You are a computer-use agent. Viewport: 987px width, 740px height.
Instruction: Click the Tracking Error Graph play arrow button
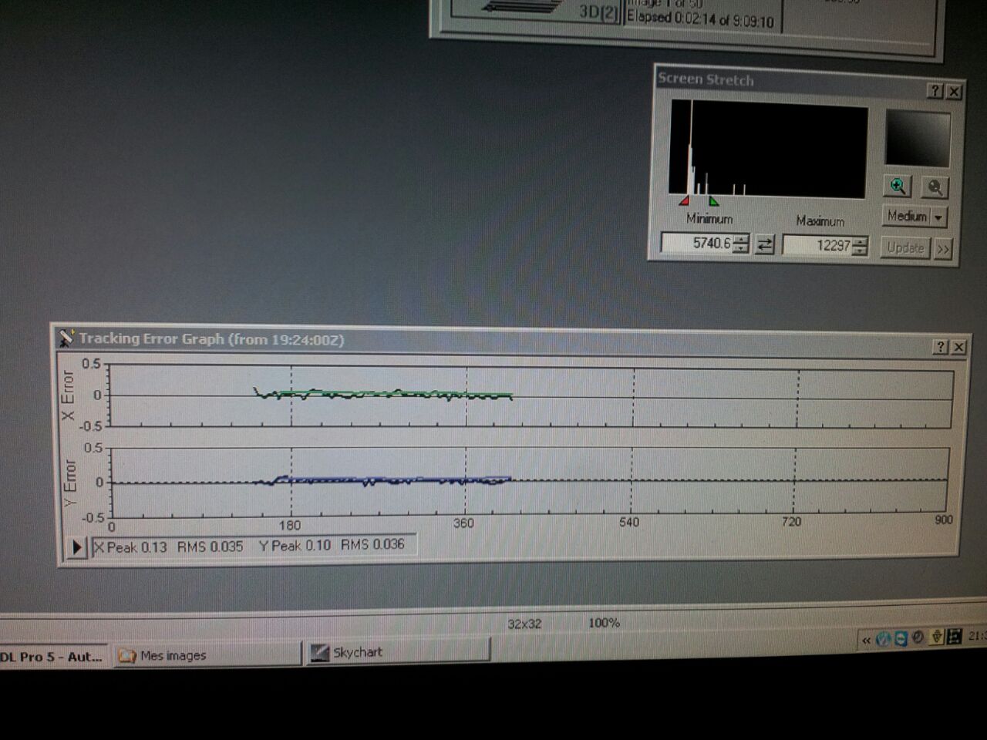pyautogui.click(x=76, y=548)
